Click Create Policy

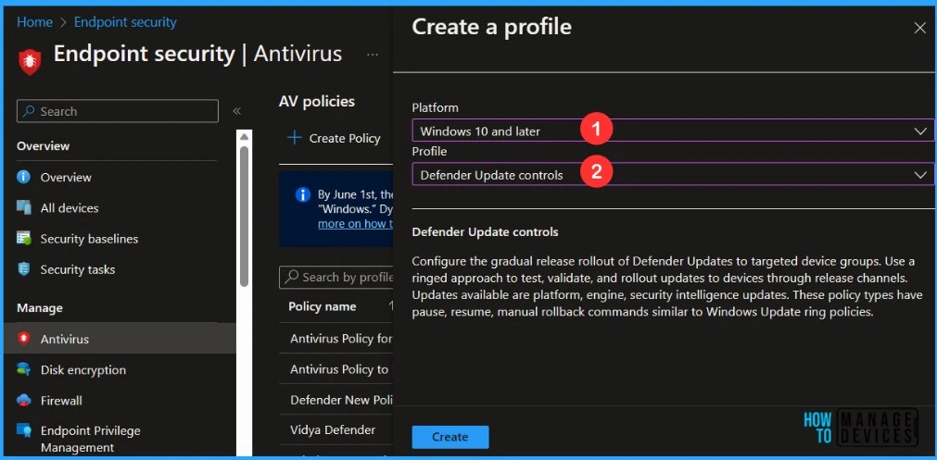[334, 138]
